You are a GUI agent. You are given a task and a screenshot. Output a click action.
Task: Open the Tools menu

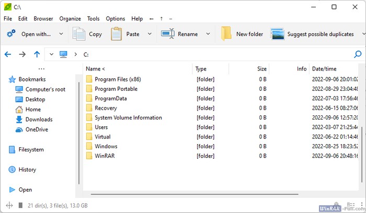point(93,18)
